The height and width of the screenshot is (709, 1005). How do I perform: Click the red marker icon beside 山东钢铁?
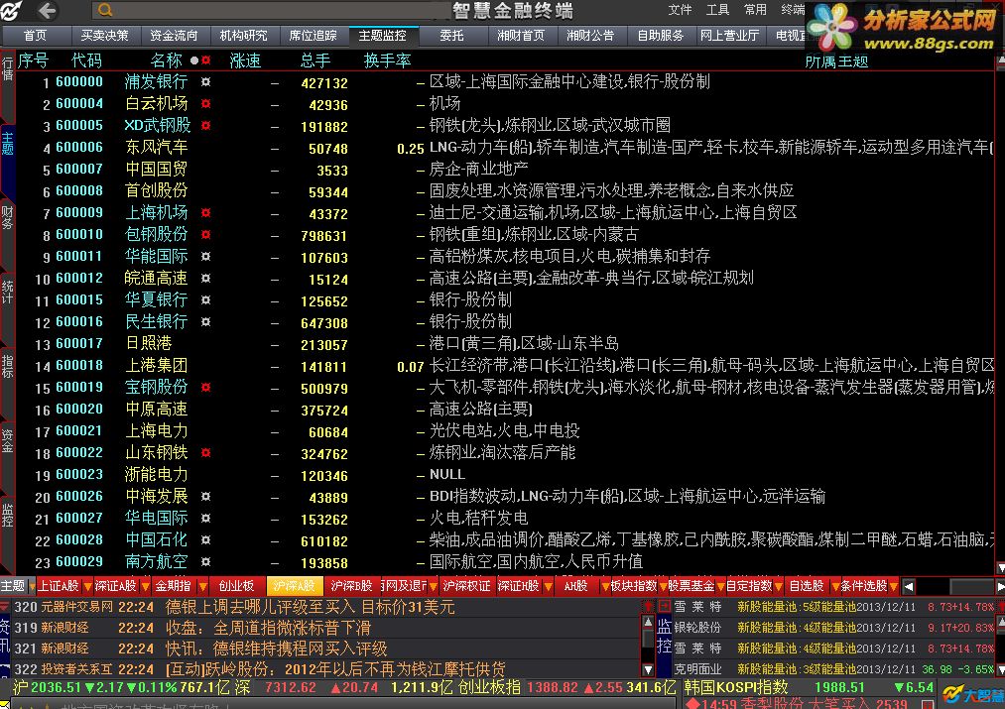[205, 452]
